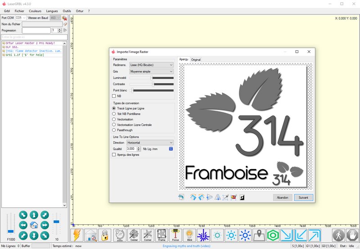Image resolution: width=360 pixels, height=249 pixels.
Task: Click the flip vertical icon in dialog
Action: point(217,197)
